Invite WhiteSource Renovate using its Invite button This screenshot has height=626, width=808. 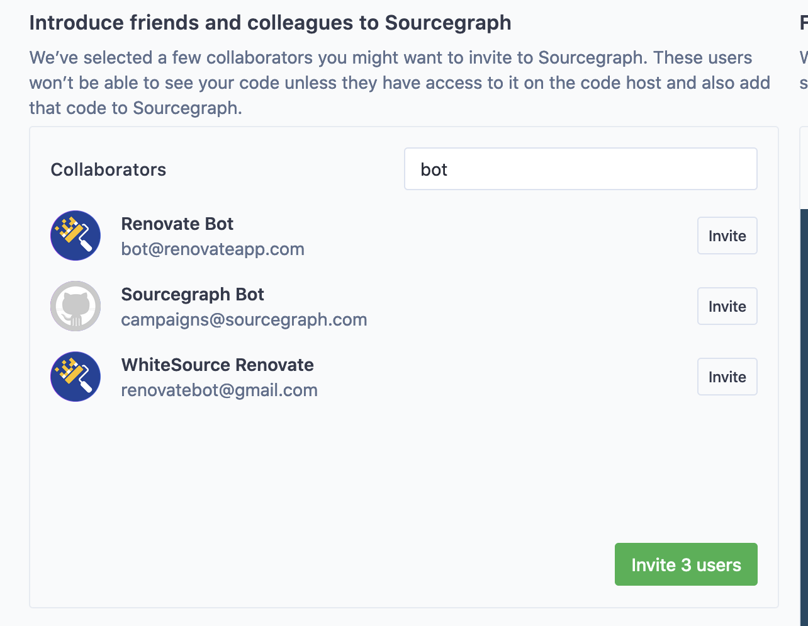pyautogui.click(x=727, y=377)
